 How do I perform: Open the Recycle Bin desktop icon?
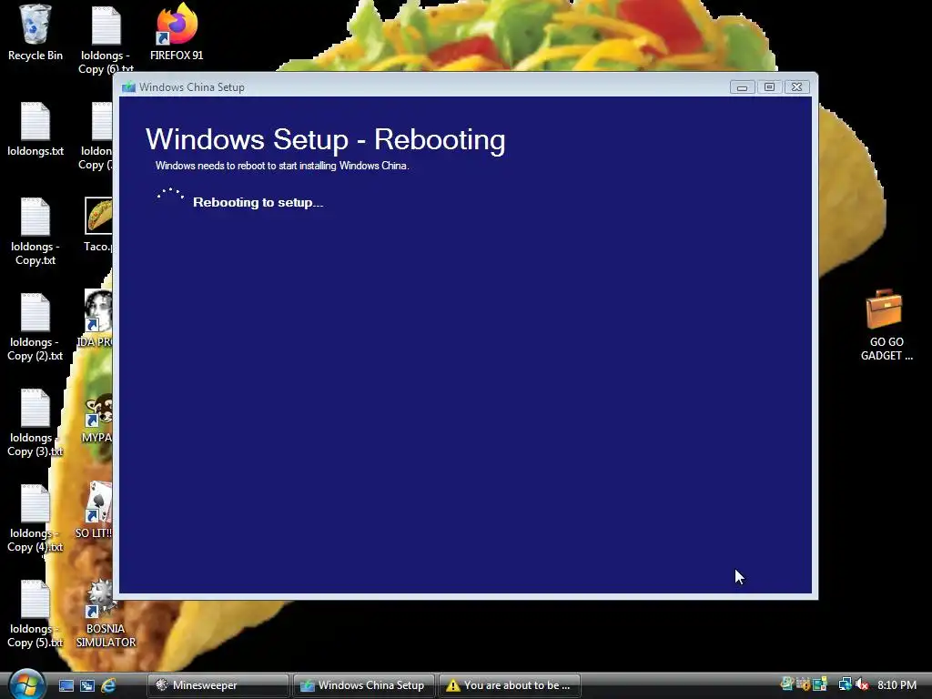click(35, 33)
